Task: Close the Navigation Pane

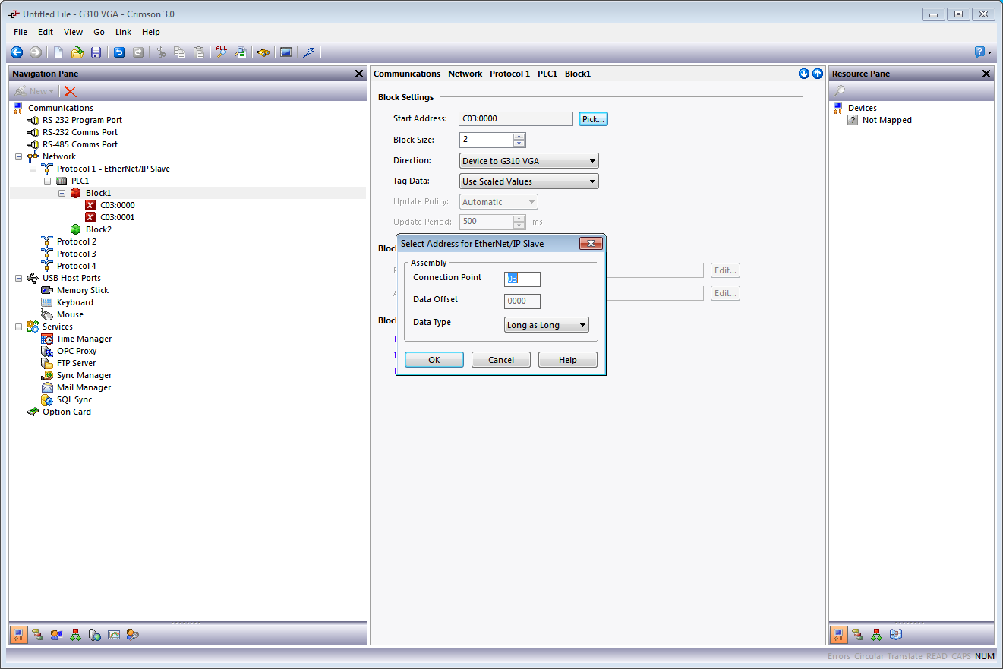Action: (x=359, y=74)
